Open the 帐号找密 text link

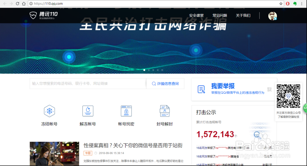[x=126, y=124]
